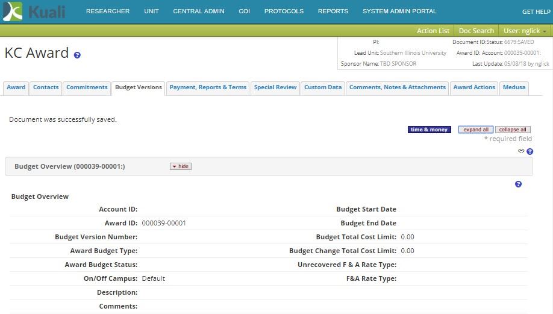The height and width of the screenshot is (314, 553).
Task: Open the Payment, Reports & Terms tab
Action: 208,87
